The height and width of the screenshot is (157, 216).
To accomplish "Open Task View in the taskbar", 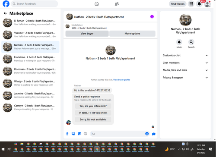I will (x=9, y=149).
